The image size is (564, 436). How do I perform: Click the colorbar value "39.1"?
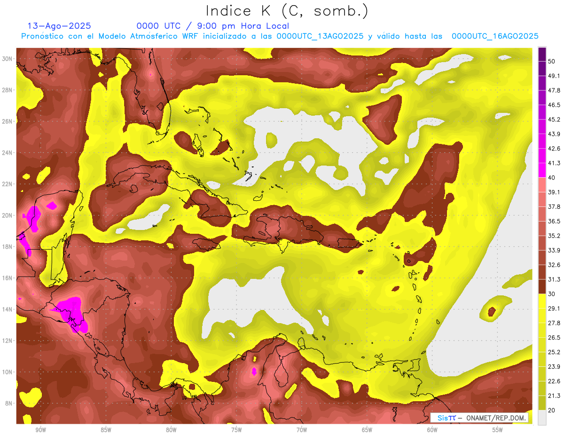point(554,192)
